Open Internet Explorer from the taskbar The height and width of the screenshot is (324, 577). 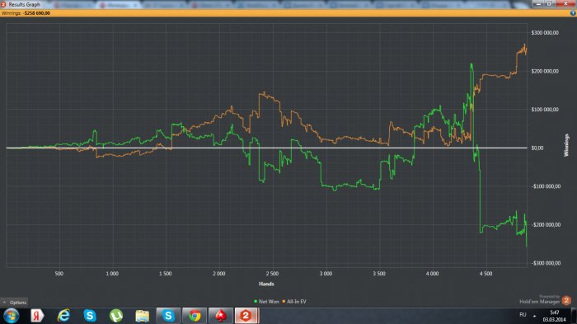(x=63, y=316)
